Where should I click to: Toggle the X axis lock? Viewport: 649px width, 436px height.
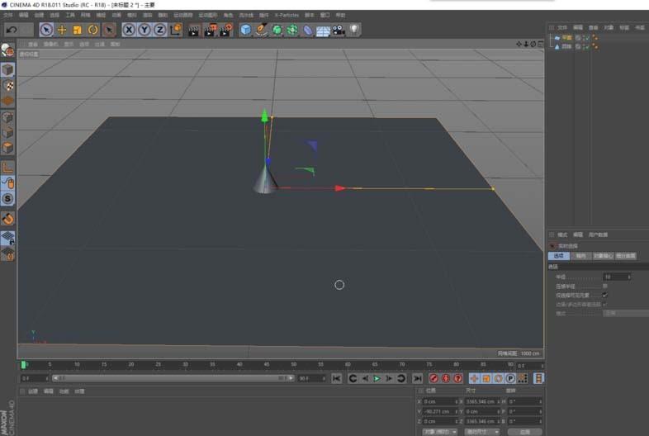129,30
